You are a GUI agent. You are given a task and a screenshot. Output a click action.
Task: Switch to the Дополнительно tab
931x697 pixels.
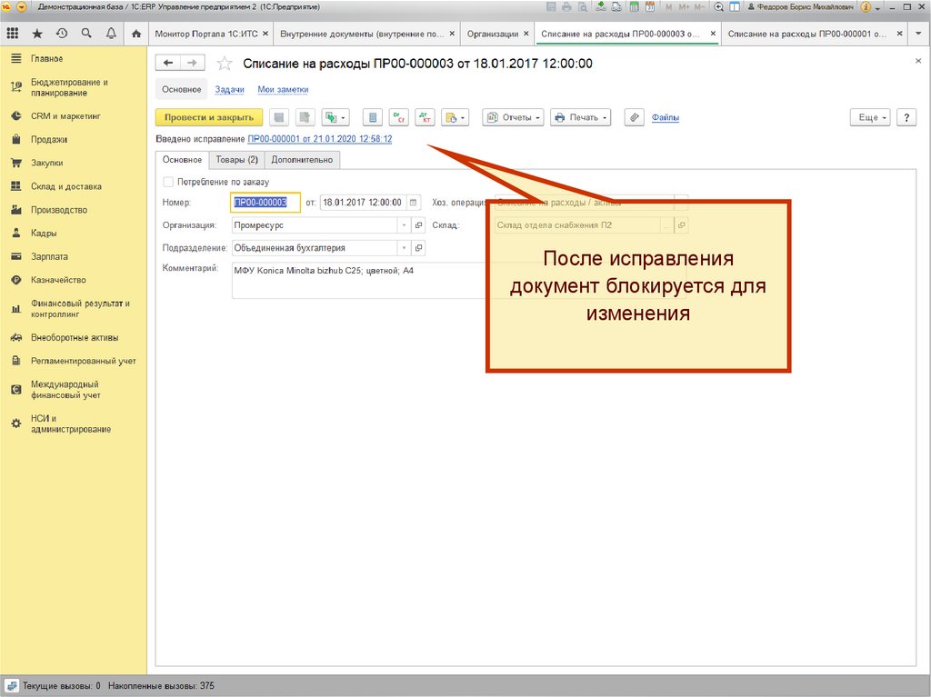coord(304,160)
